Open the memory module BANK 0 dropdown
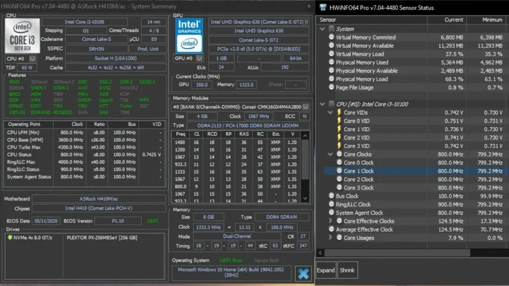509x286 pixels. (x=305, y=107)
